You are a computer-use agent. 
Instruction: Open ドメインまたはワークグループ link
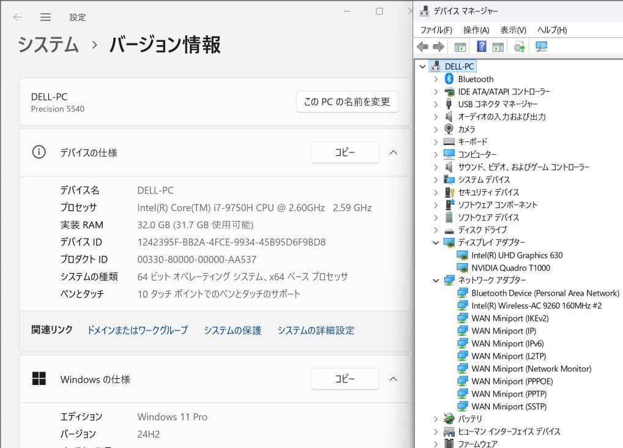(138, 330)
